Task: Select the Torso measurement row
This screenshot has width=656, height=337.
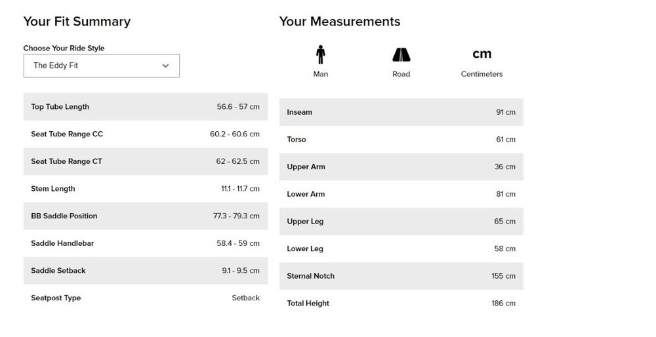Action: (401, 140)
